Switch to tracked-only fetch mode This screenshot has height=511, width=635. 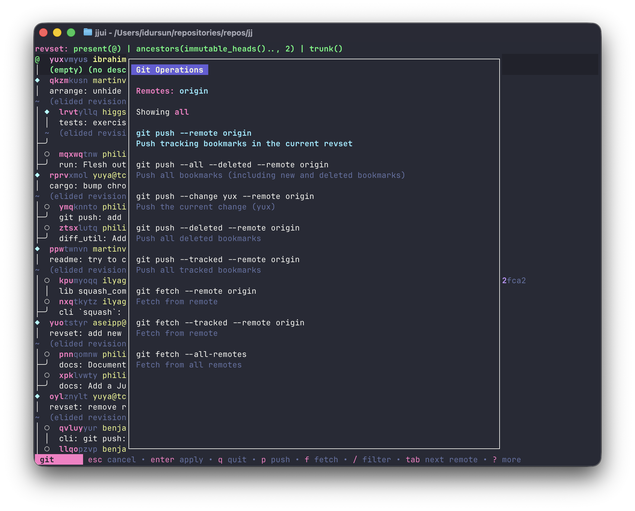click(x=220, y=322)
